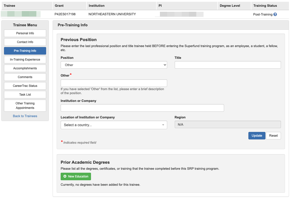View CareerTrac Status
291x198 pixels.
pyautogui.click(x=25, y=86)
